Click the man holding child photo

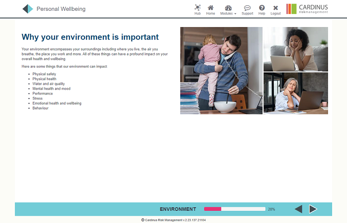221,71
